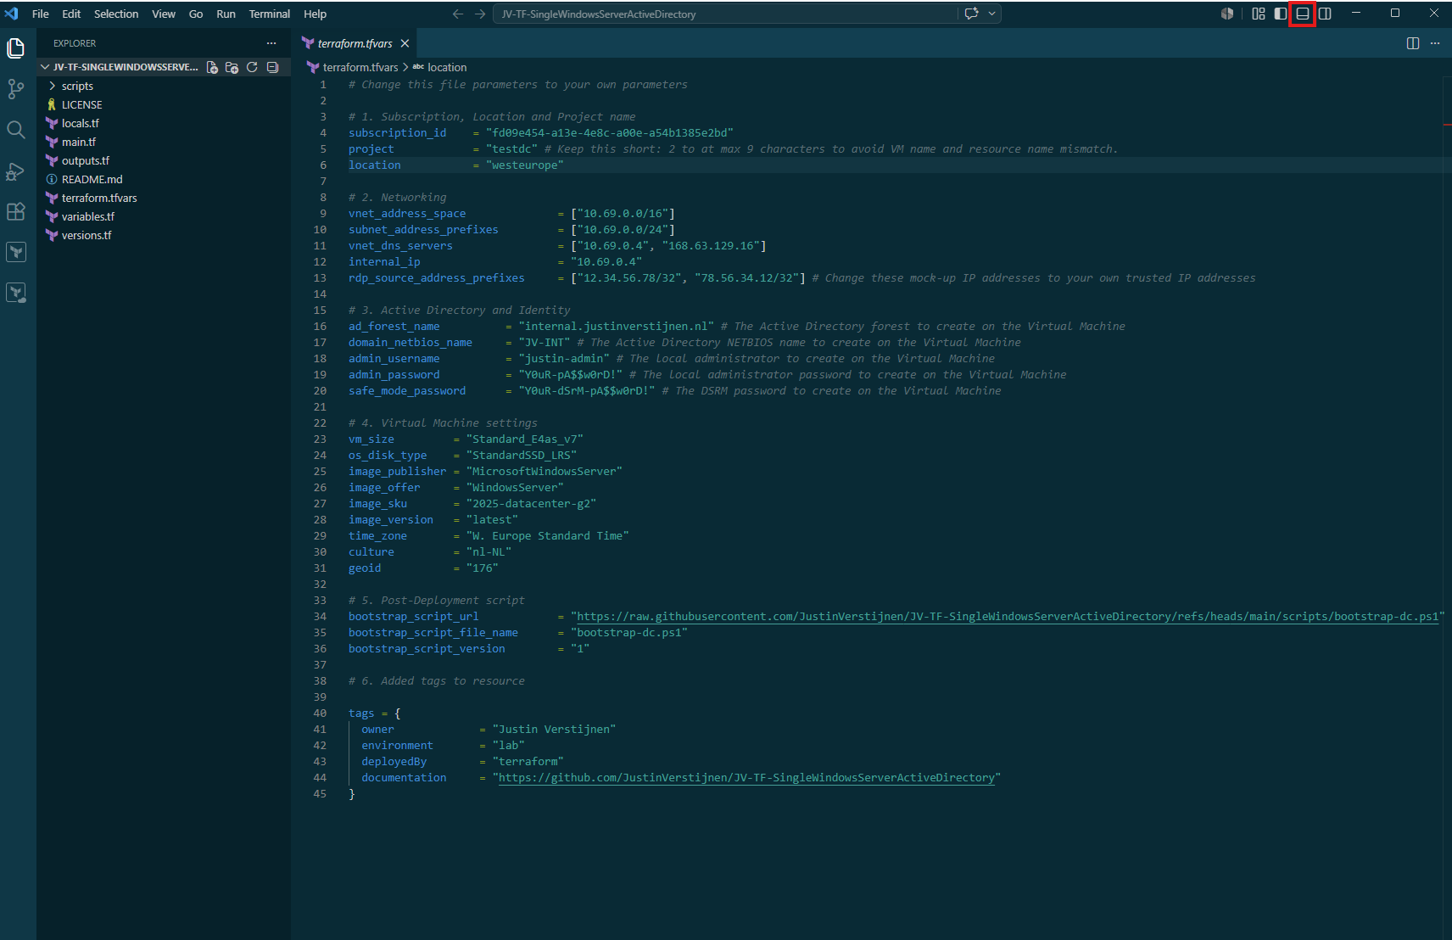Open the Extensions view
1452x940 pixels.
click(x=16, y=211)
